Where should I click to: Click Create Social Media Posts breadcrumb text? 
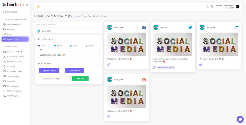94,16
